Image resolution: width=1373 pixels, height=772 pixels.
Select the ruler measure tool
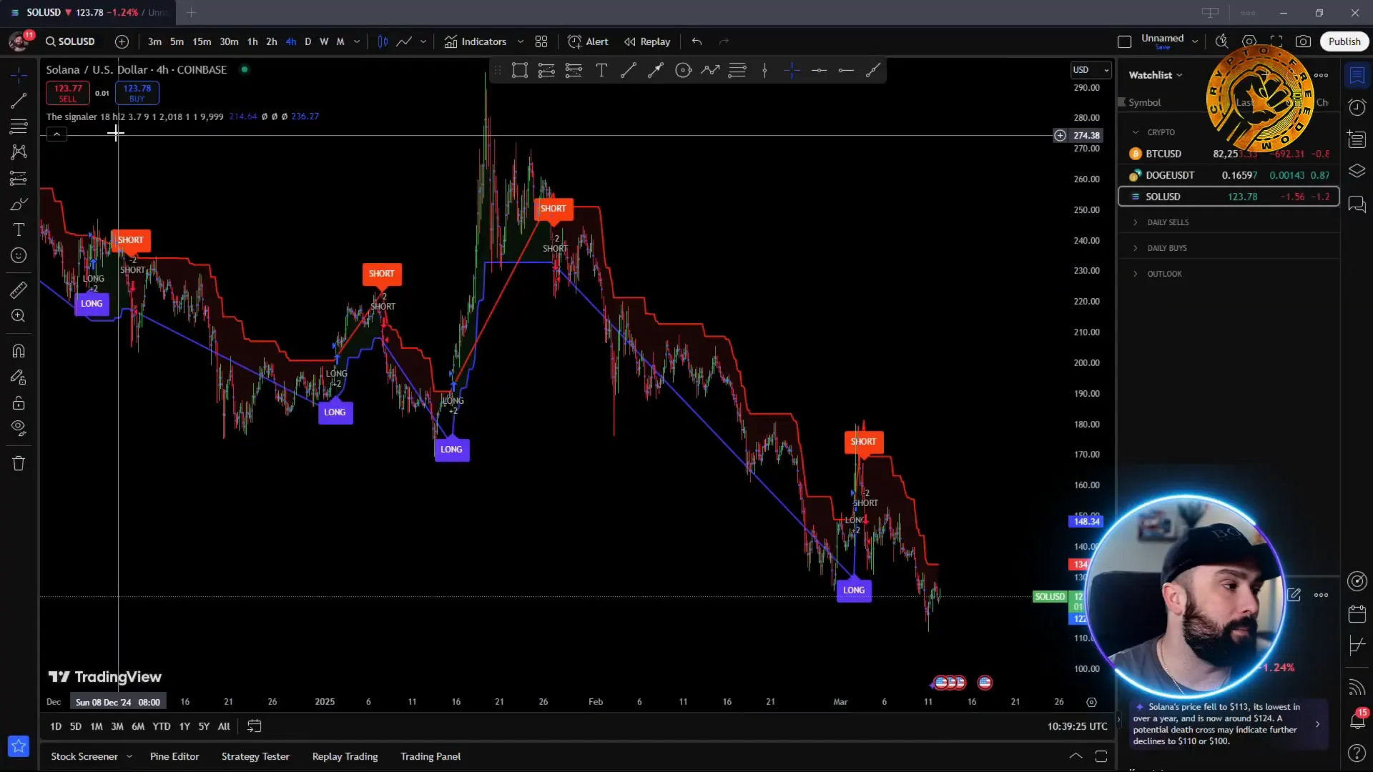coord(19,290)
